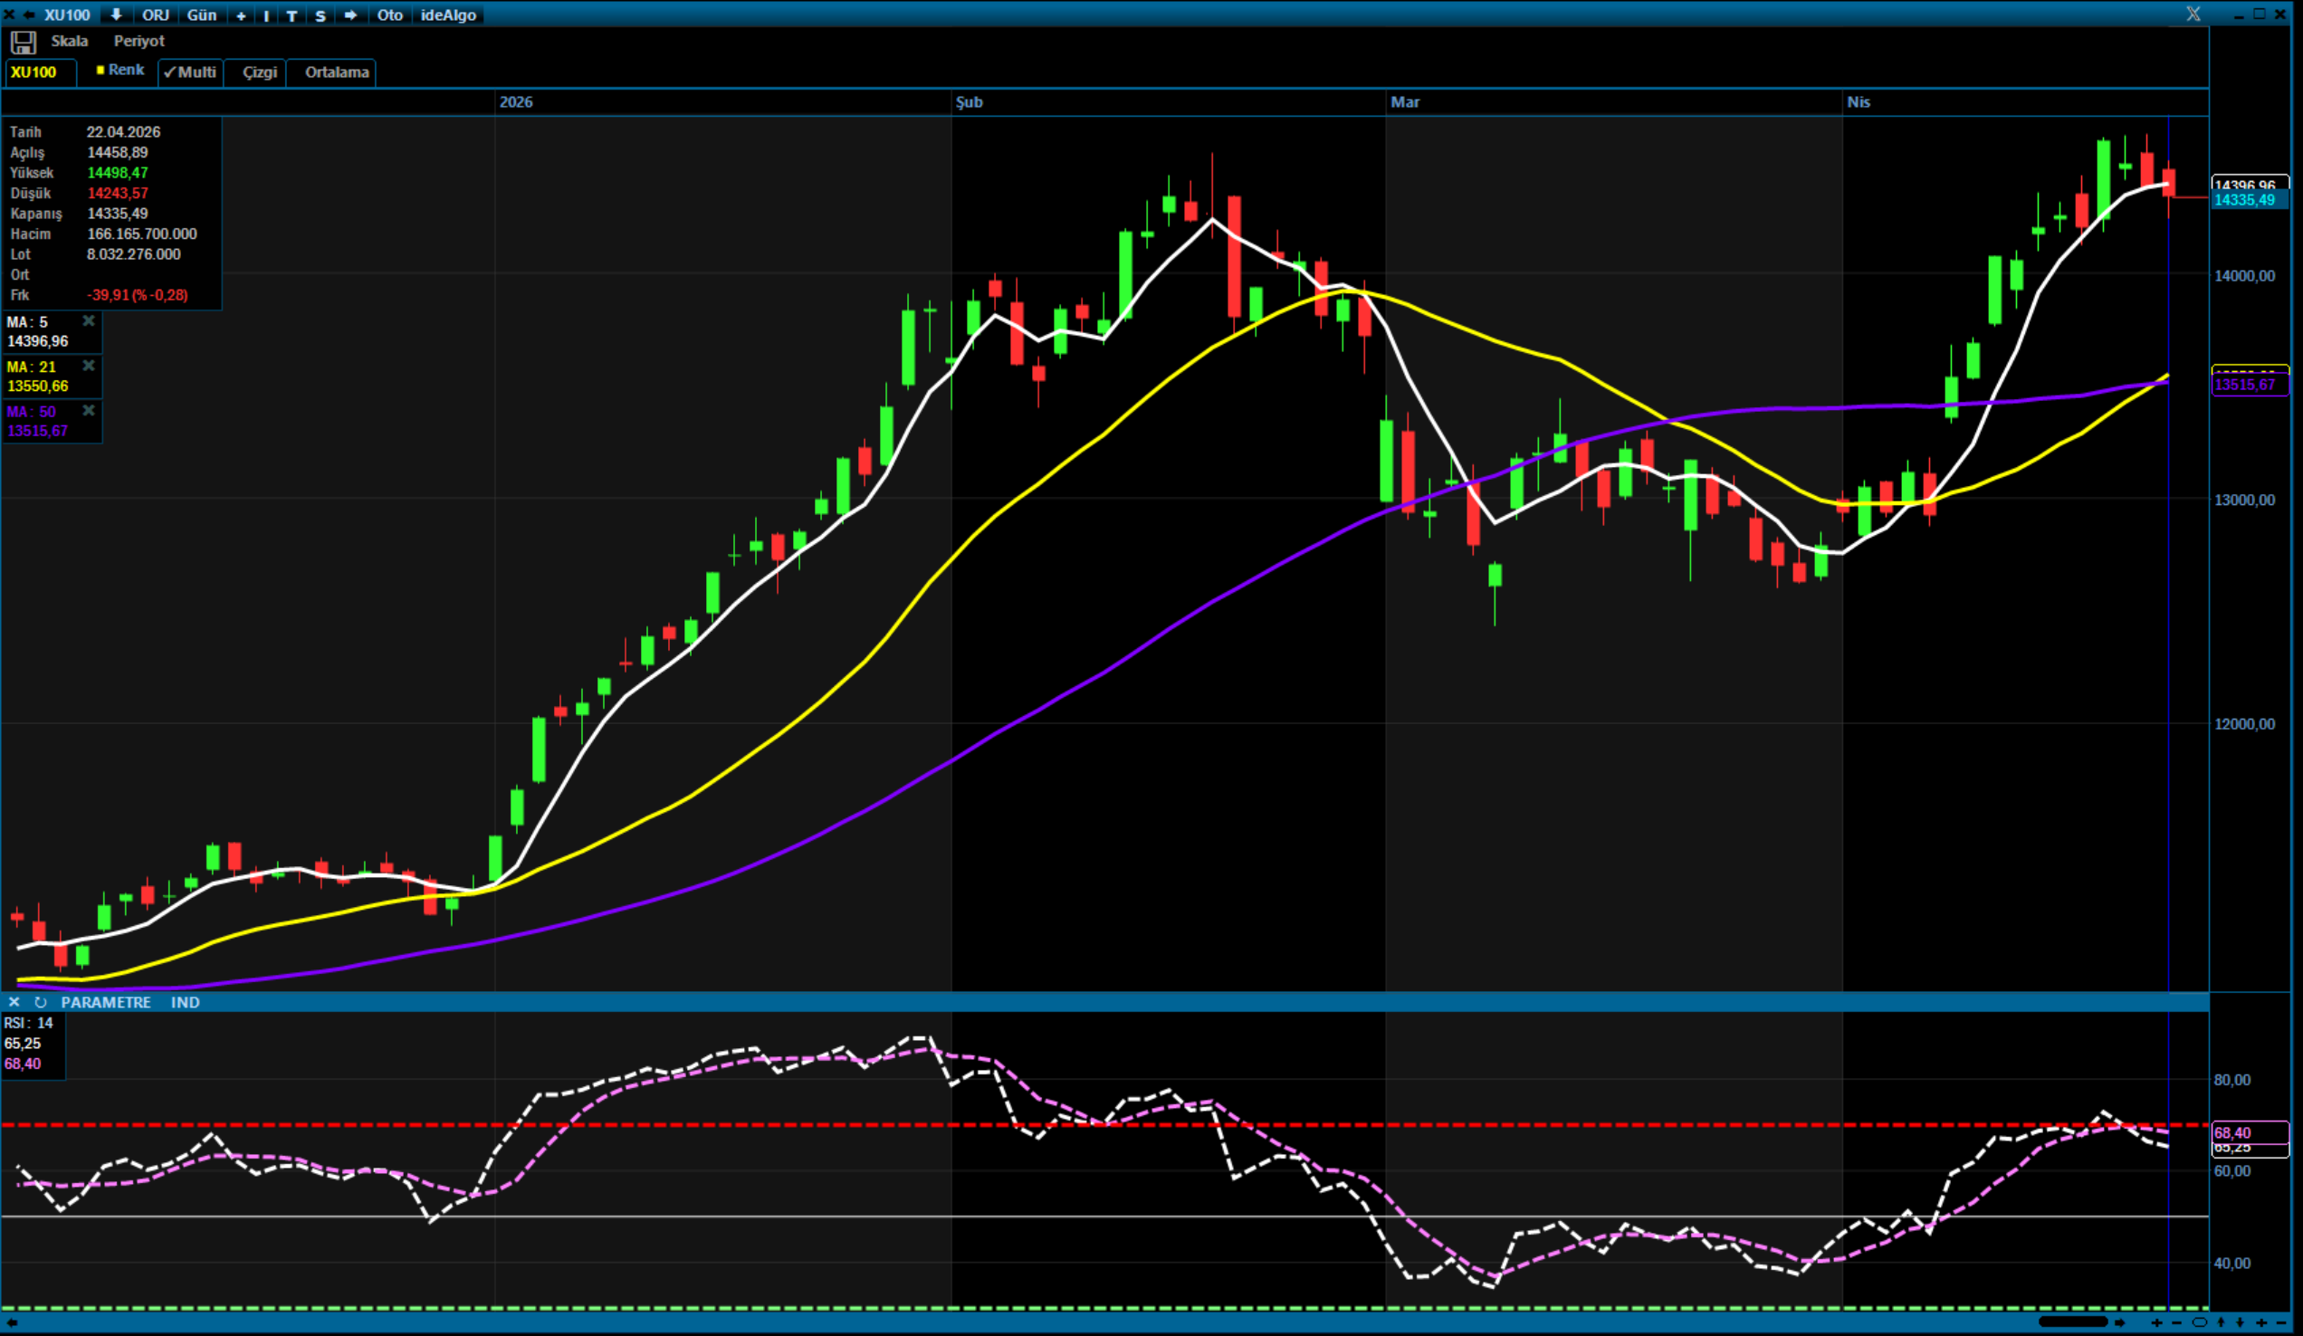Click the ideAlgo button

448,14
